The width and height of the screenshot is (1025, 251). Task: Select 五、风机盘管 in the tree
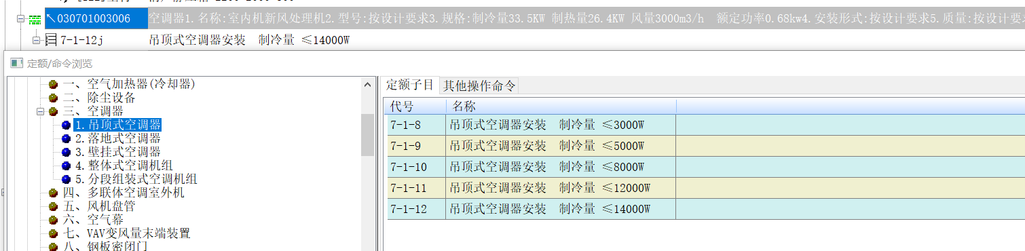pyautogui.click(x=99, y=206)
